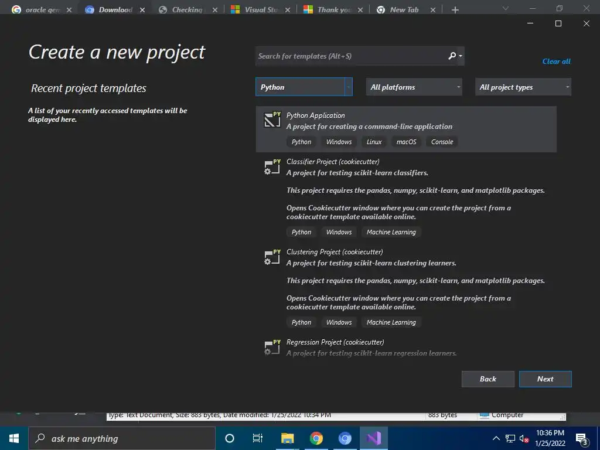This screenshot has width=600, height=450.
Task: Click the Linux tag on Python Application
Action: point(374,142)
